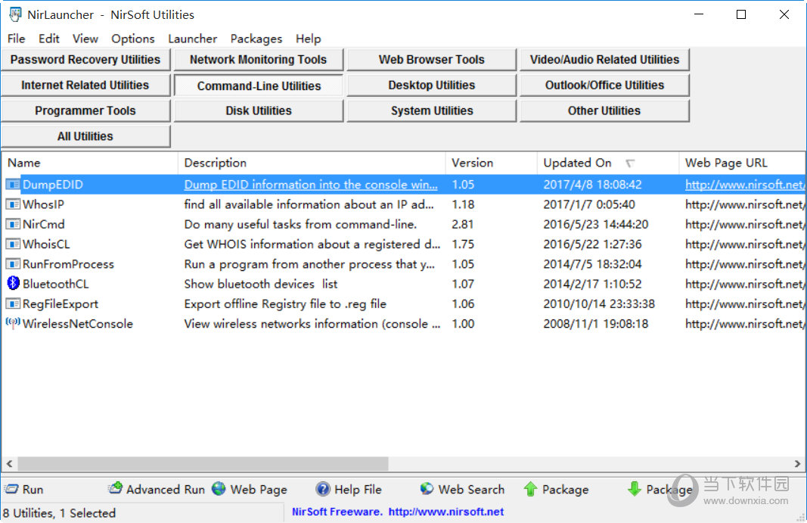Click the horizontal scrollbar thumb

click(x=203, y=464)
